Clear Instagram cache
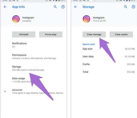137x118 pixels. coord(121,34)
